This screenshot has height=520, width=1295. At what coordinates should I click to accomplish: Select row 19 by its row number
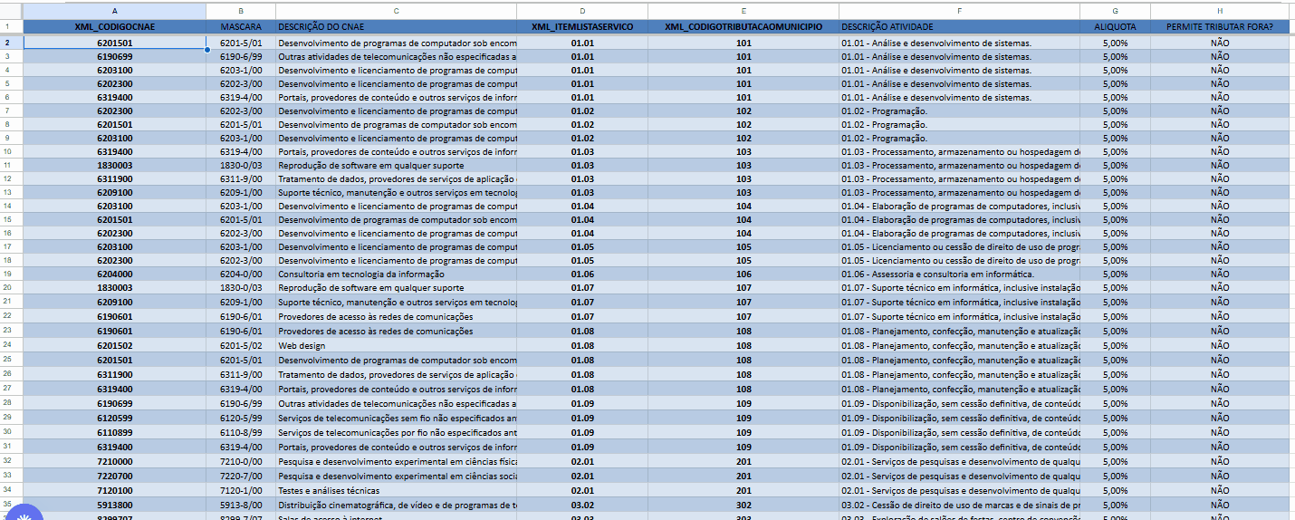[x=11, y=274]
